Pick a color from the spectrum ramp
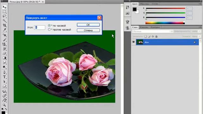 (x=165, y=23)
